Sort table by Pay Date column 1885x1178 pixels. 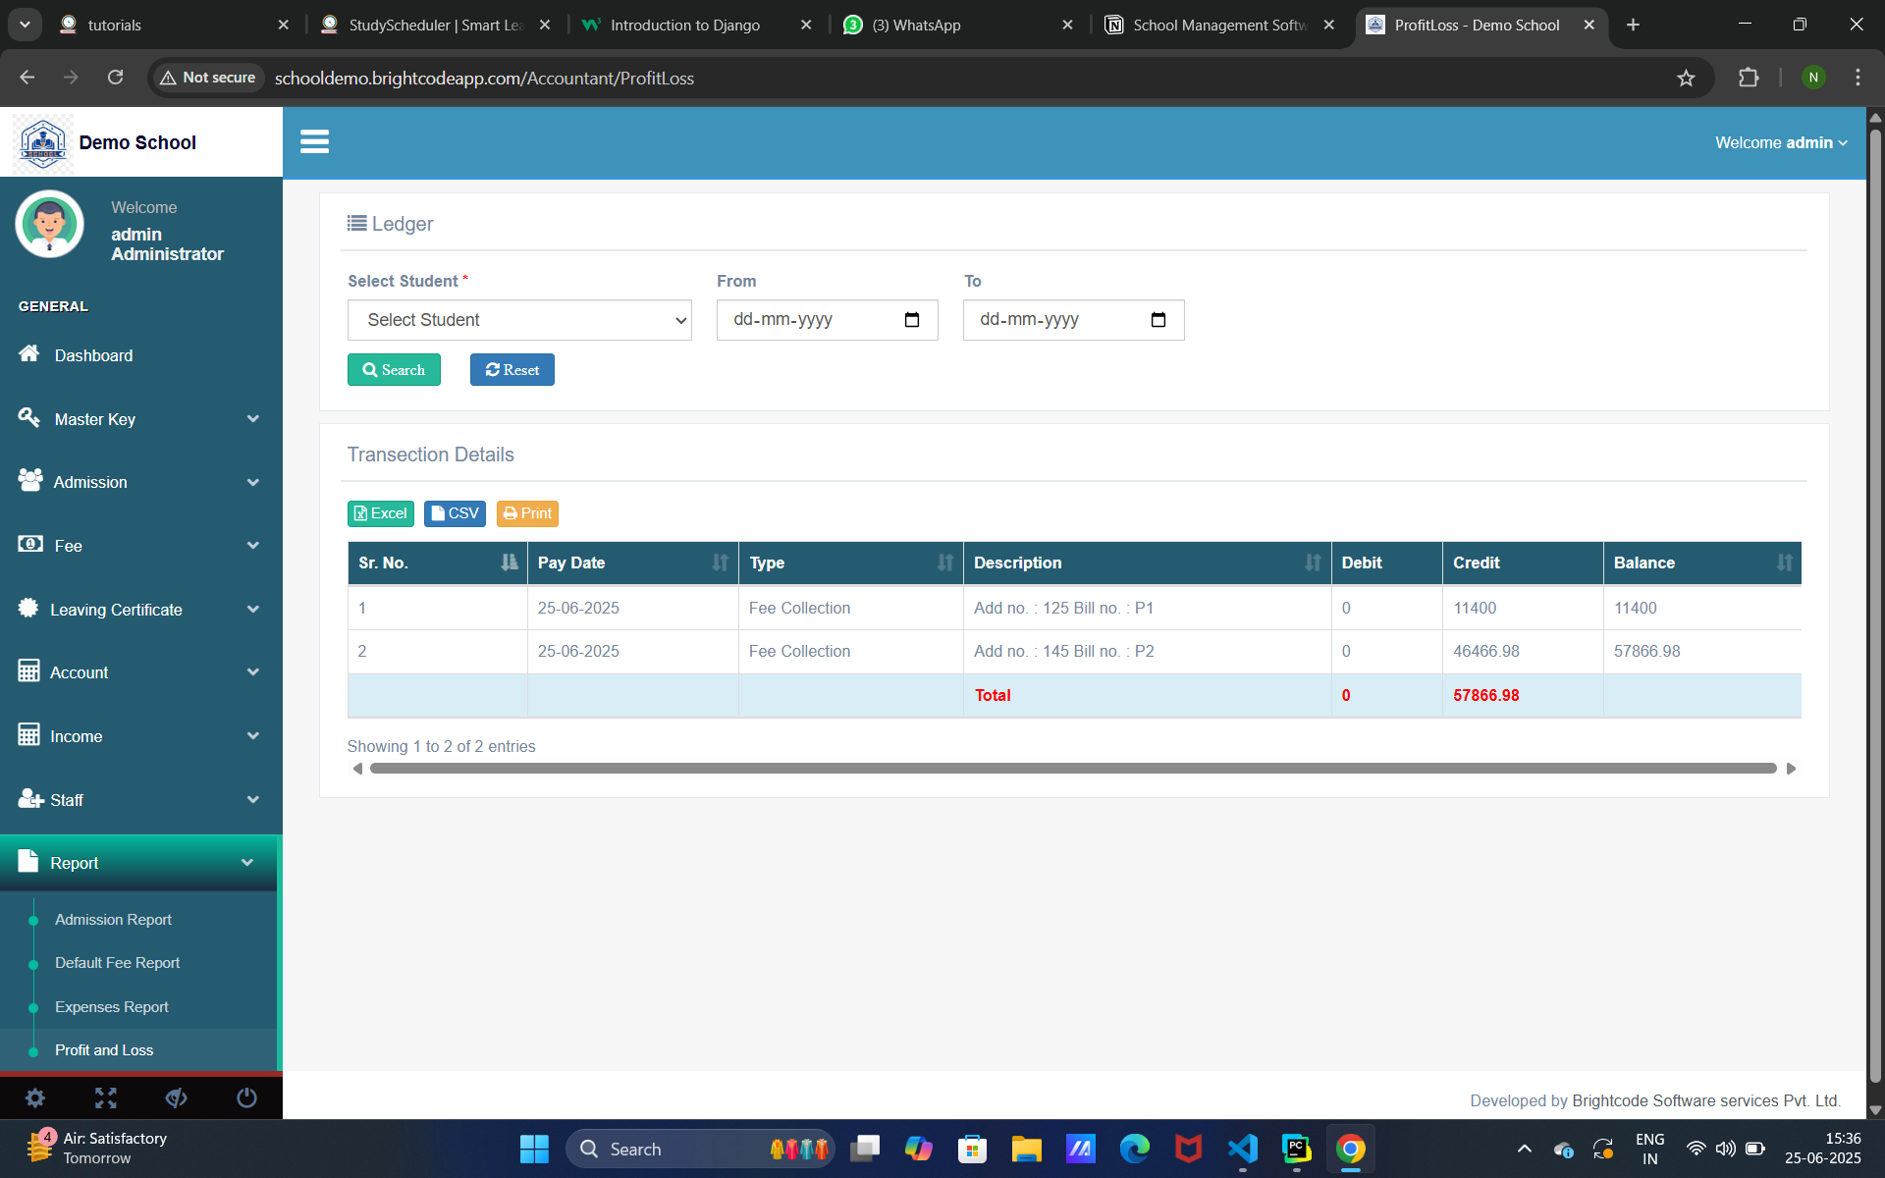(x=633, y=562)
